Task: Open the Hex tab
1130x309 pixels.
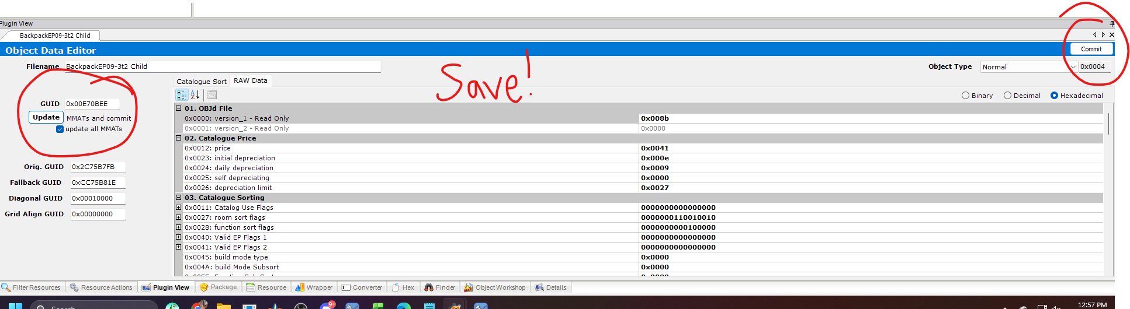Action: pyautogui.click(x=403, y=287)
